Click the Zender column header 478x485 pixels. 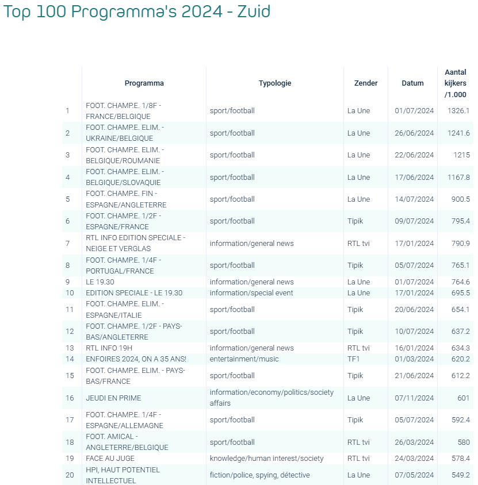click(x=366, y=83)
